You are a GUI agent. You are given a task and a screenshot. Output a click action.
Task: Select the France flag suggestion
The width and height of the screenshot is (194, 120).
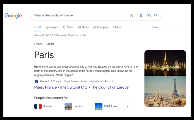38,106
